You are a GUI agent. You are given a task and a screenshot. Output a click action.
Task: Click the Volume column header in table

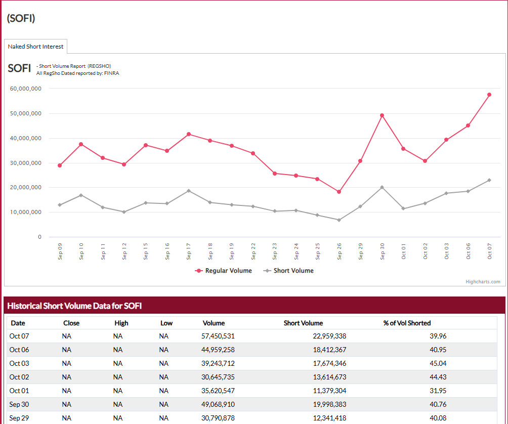tap(214, 323)
